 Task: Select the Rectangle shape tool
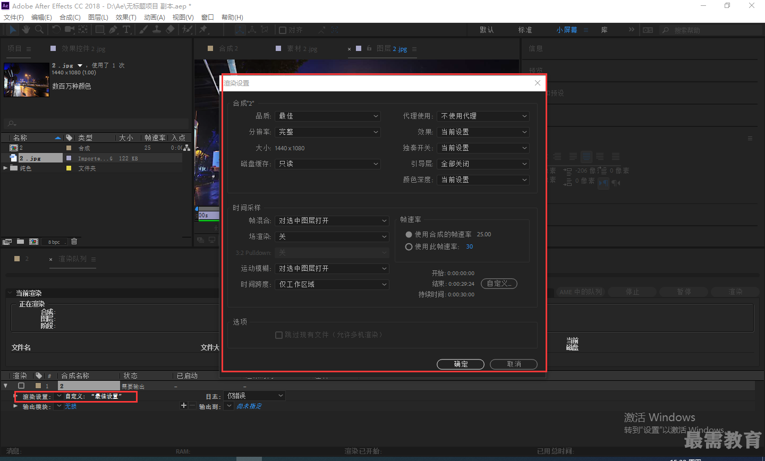coord(100,30)
